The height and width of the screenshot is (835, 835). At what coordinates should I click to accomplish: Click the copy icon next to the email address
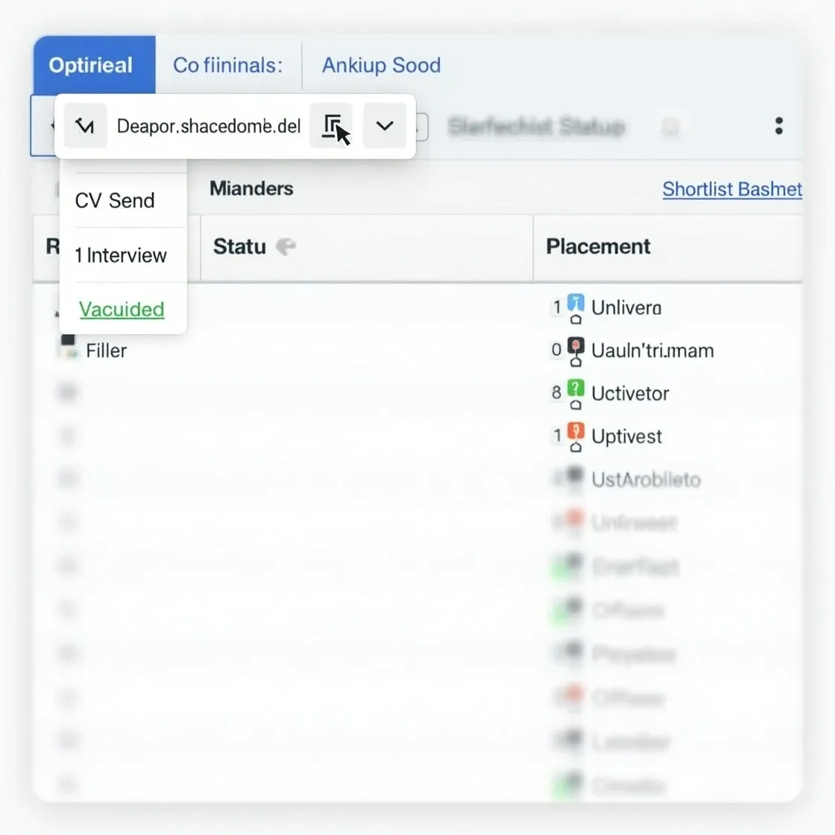click(332, 125)
